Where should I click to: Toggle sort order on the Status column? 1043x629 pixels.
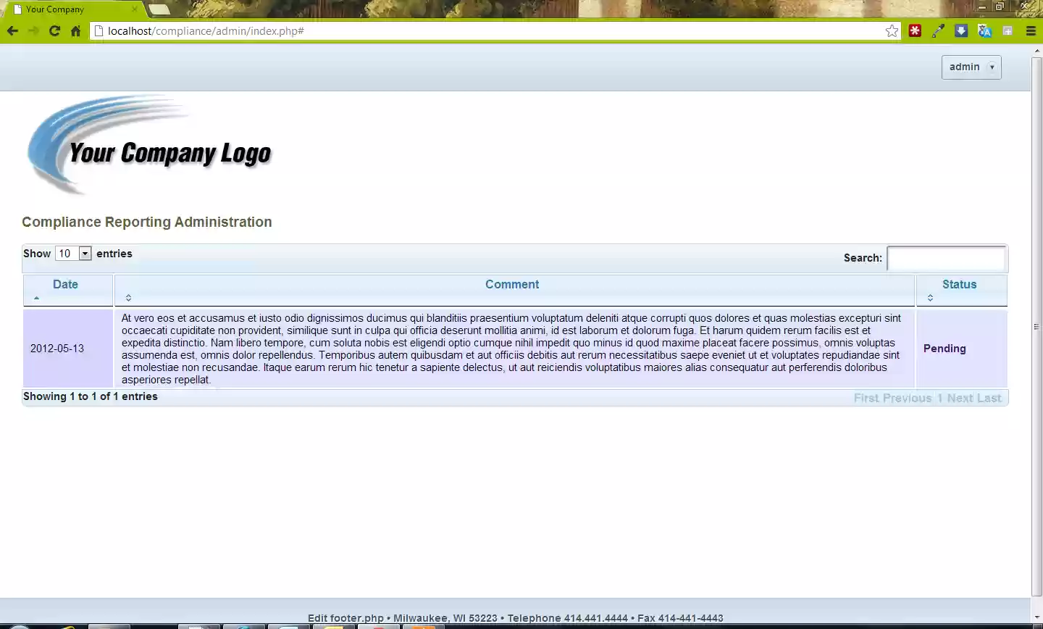tap(960, 290)
